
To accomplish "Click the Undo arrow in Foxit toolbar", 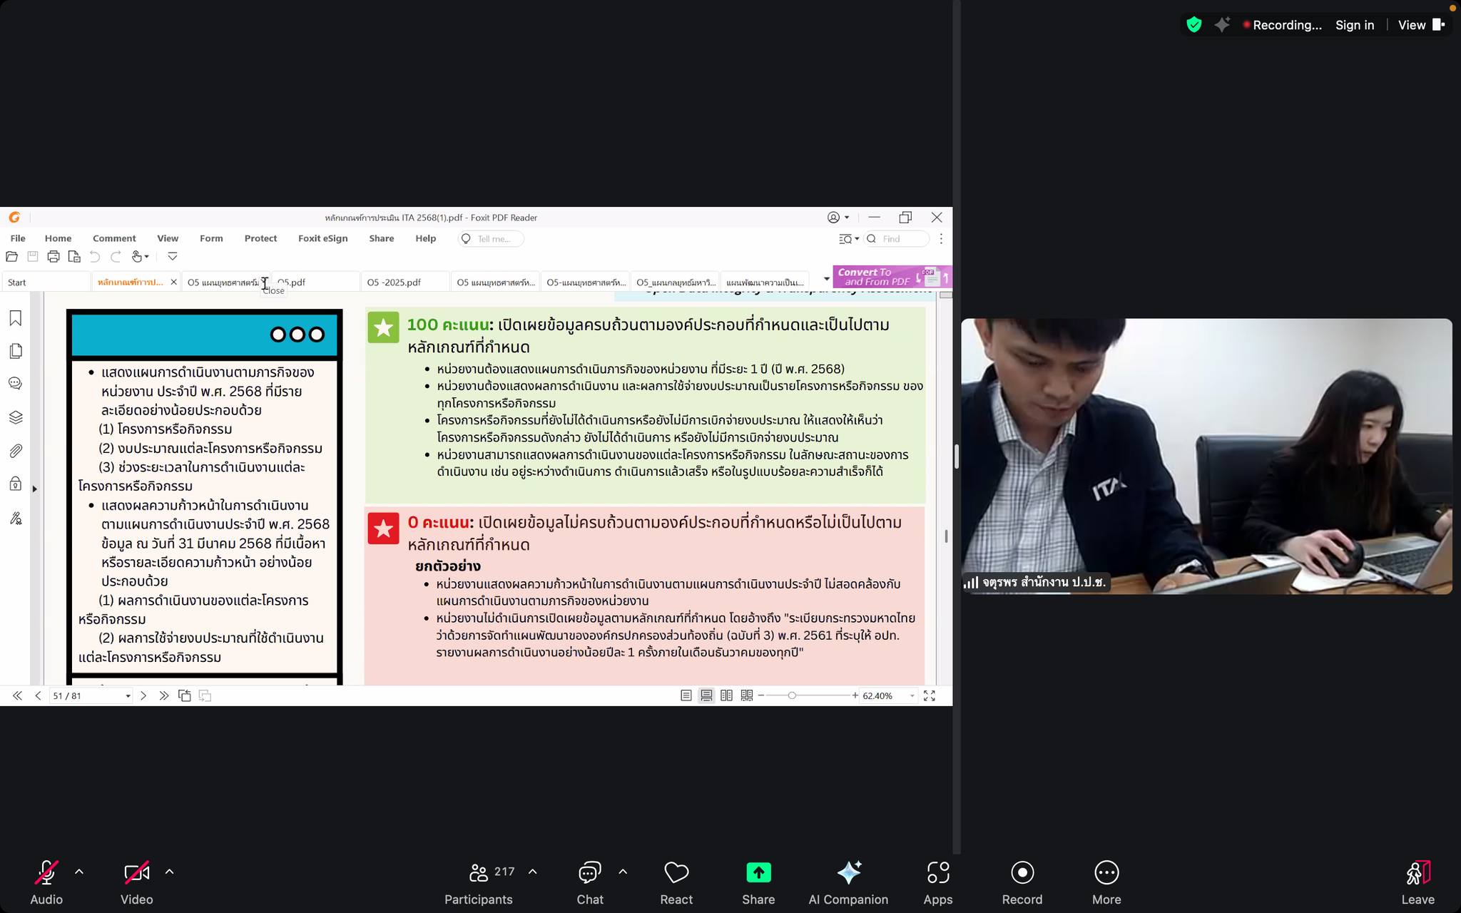I will (x=95, y=257).
